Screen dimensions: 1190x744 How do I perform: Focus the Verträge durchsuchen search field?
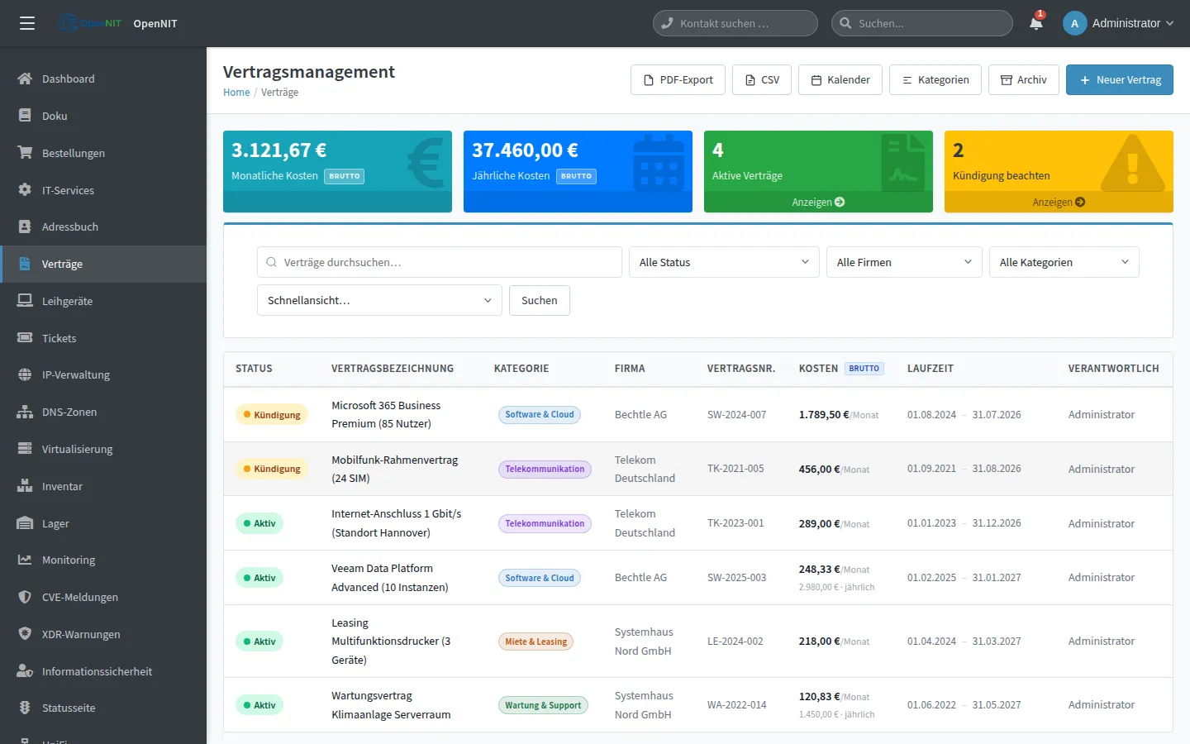440,262
